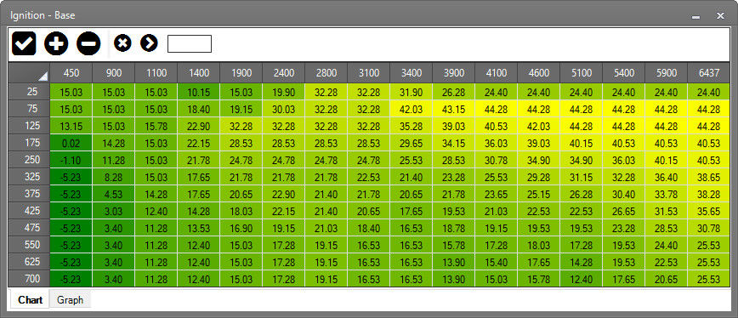Click the right-arrow chevron icon
738x318 pixels.
[149, 43]
